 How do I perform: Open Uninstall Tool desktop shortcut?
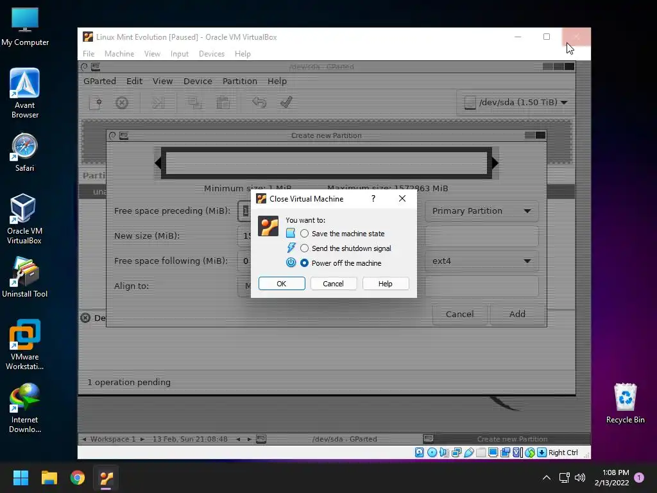[25, 277]
